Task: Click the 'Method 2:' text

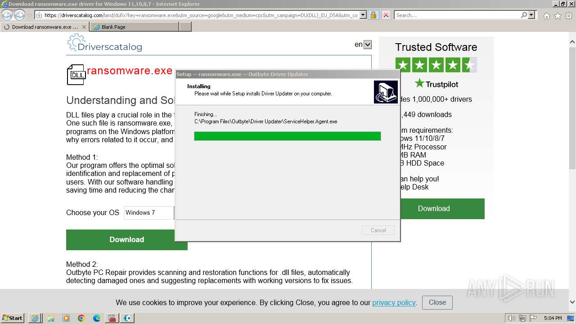Action: pos(82,264)
